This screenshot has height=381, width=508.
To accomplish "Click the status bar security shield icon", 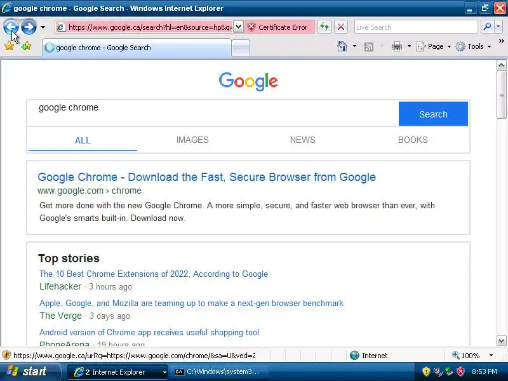I will [x=6, y=356].
